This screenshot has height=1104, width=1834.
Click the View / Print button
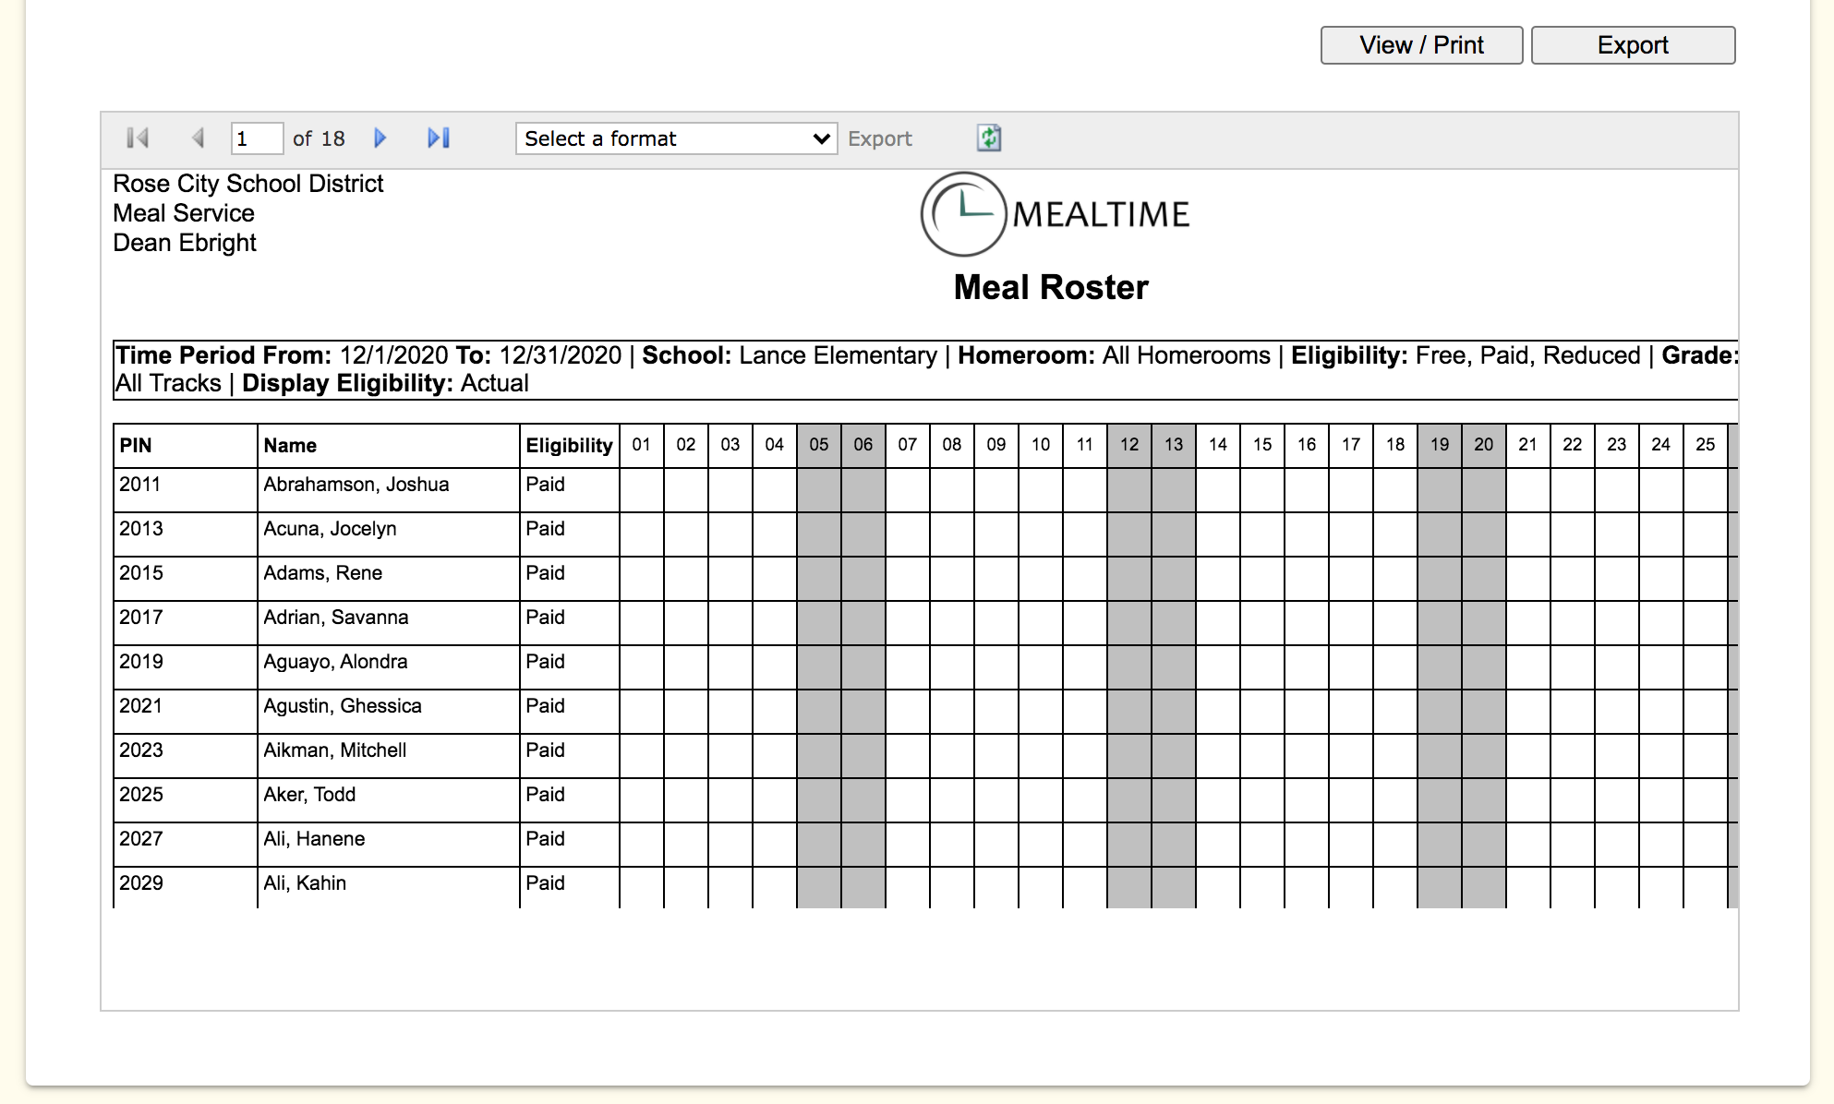1420,45
